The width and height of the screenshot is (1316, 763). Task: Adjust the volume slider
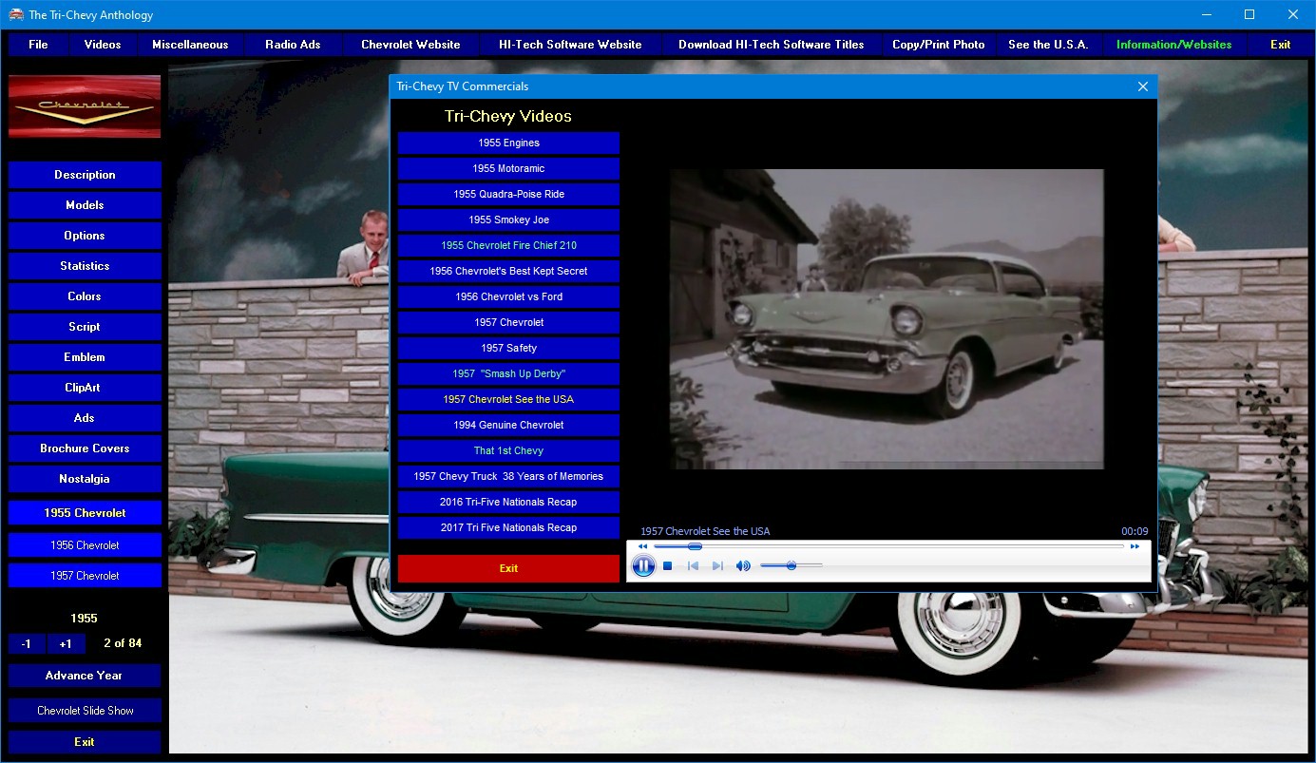point(791,566)
